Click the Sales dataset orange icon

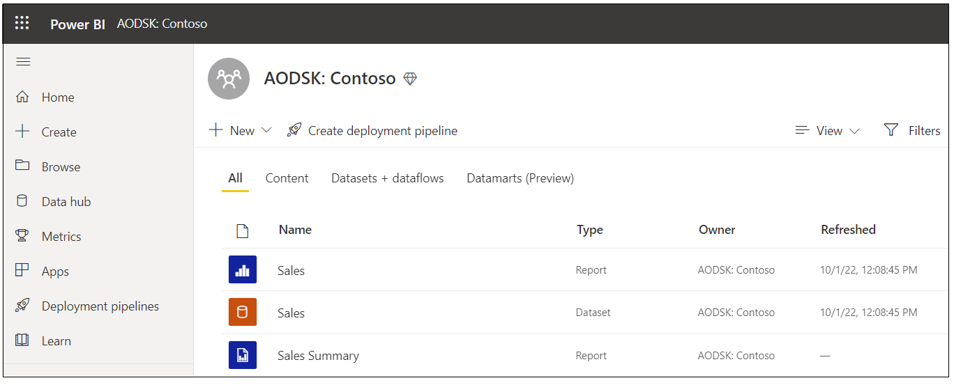pos(242,313)
